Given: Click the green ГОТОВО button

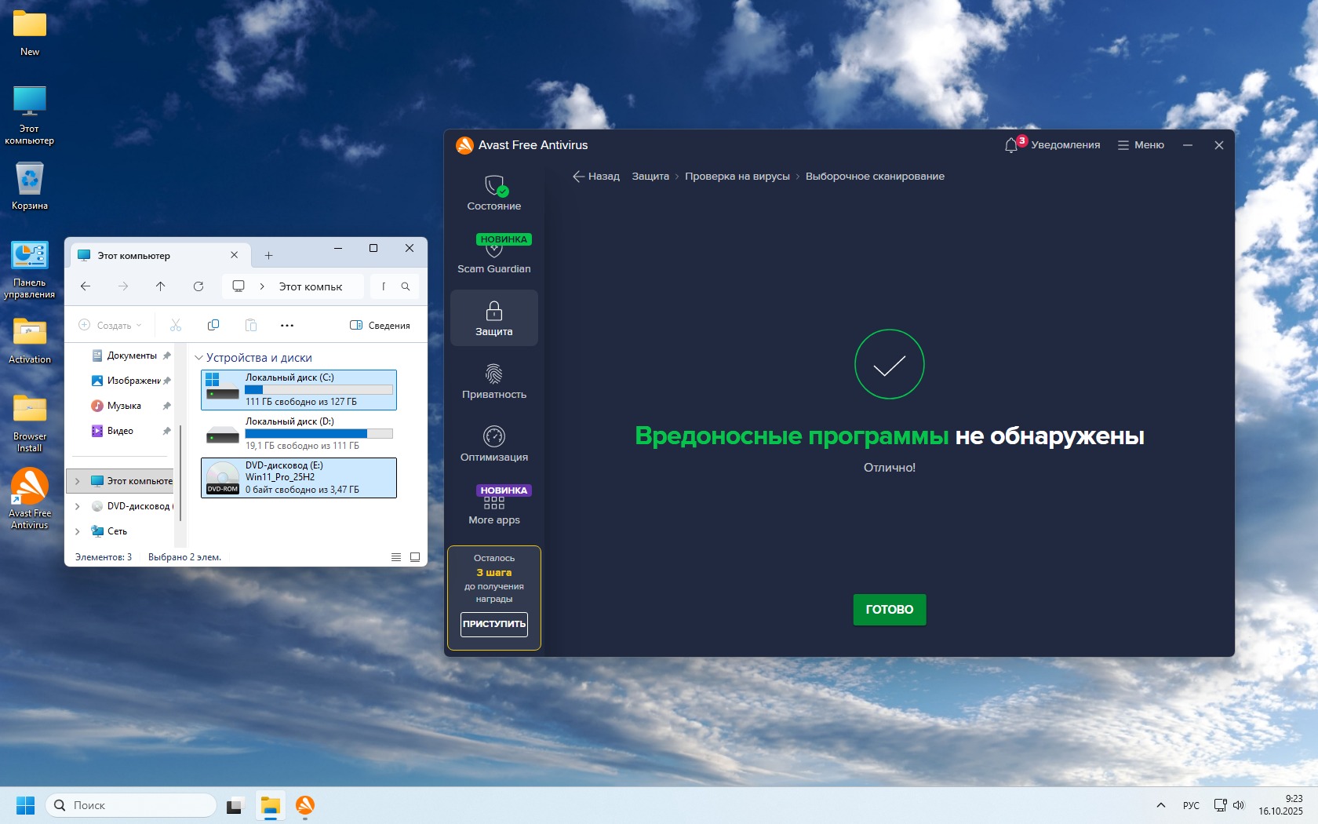Looking at the screenshot, I should (889, 610).
